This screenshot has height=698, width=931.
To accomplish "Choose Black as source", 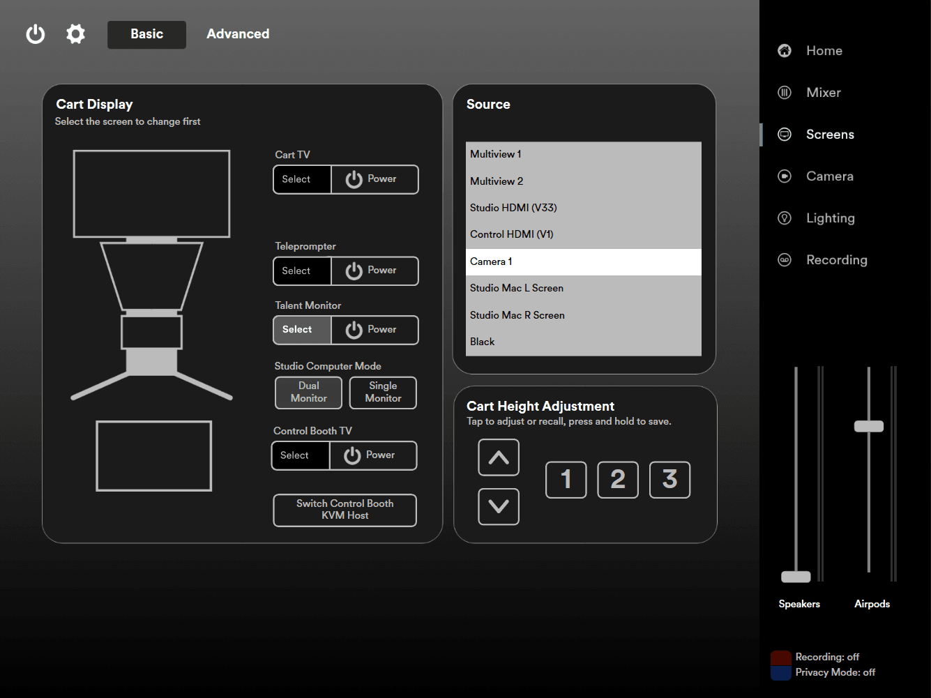I will coord(584,342).
